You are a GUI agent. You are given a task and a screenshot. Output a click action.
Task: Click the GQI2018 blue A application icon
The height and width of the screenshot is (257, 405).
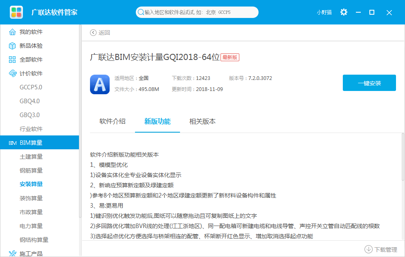[x=100, y=84]
